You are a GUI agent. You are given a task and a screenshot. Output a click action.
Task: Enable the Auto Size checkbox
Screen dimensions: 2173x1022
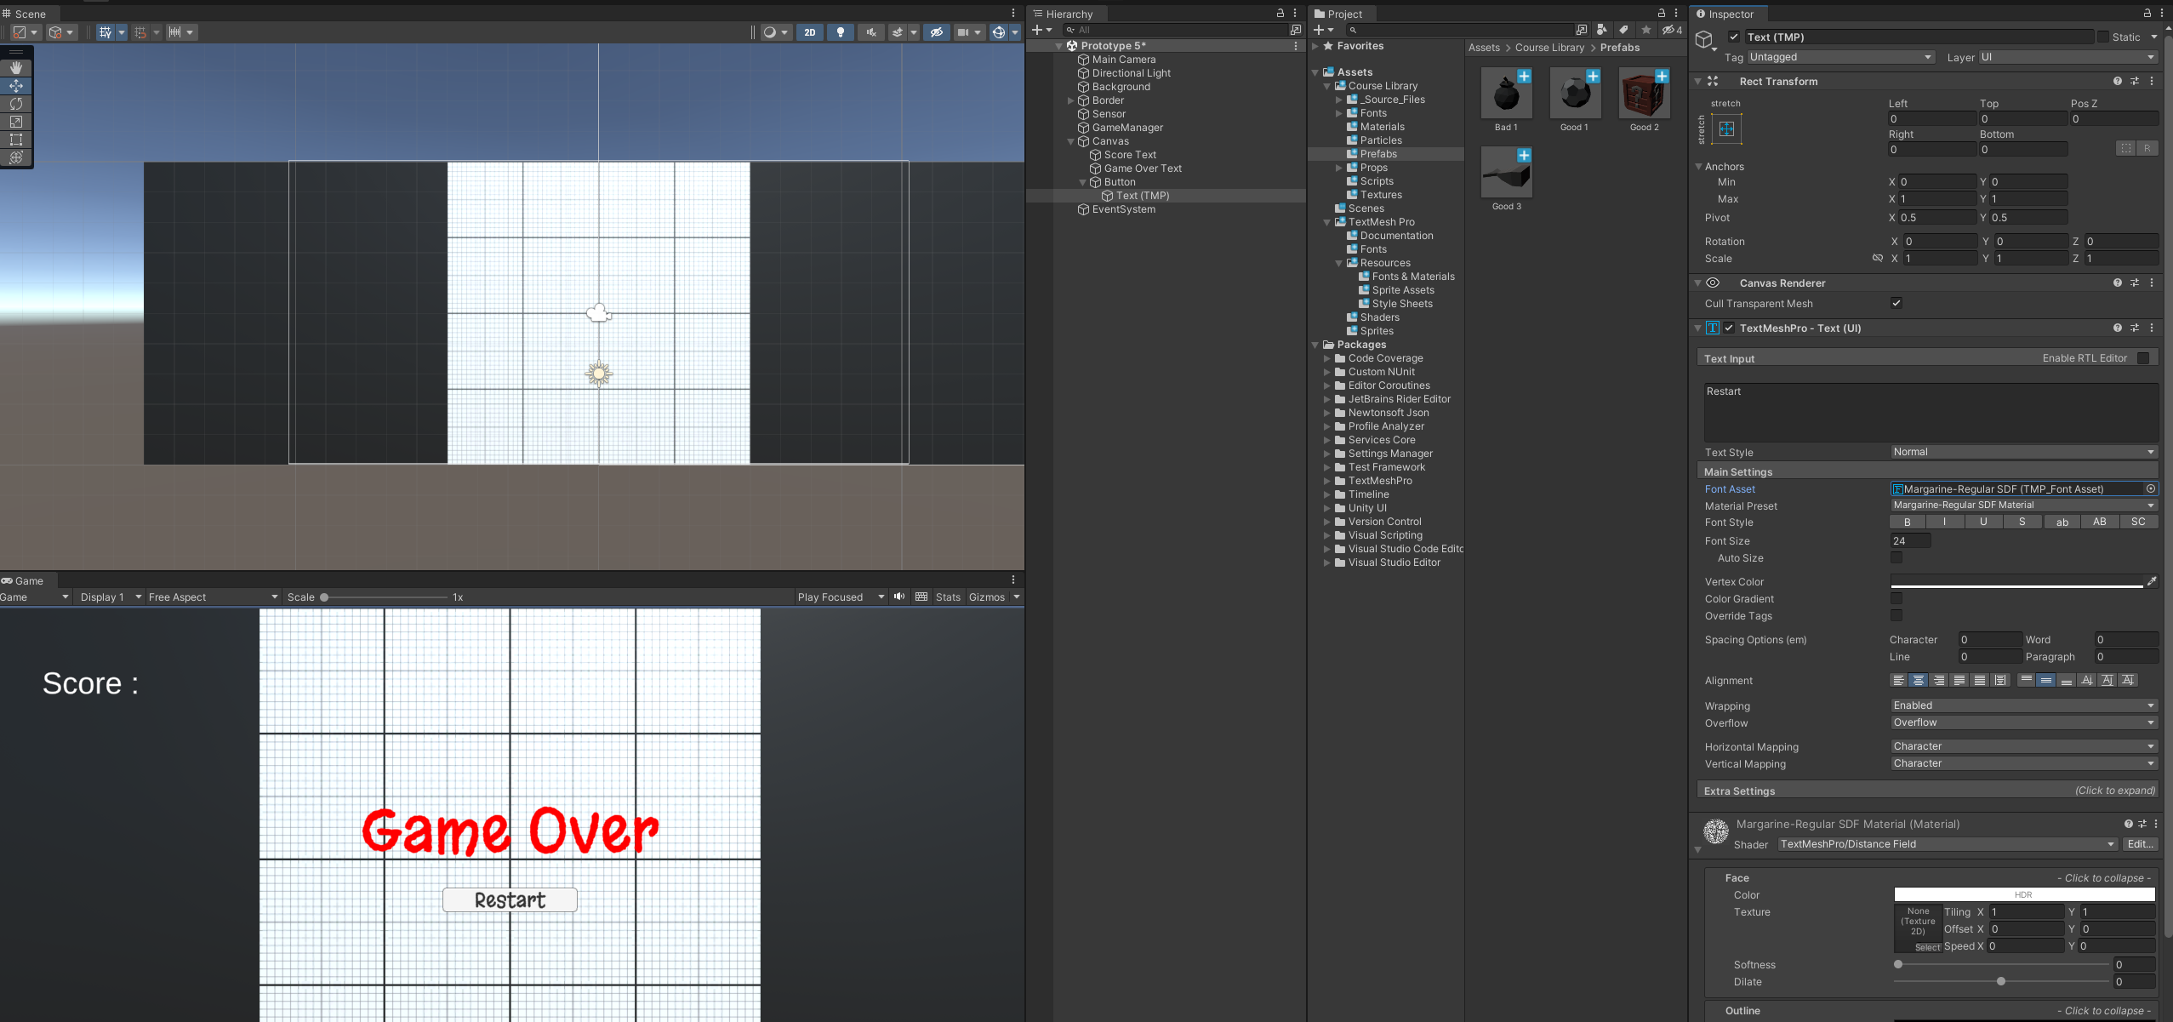coord(1896,557)
